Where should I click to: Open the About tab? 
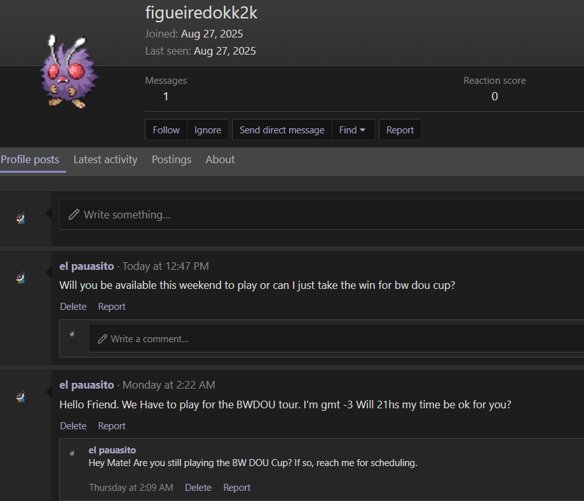pyautogui.click(x=220, y=159)
